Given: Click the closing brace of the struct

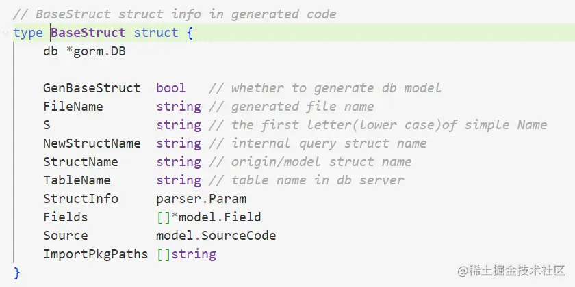Looking at the screenshot, I should (x=17, y=273).
